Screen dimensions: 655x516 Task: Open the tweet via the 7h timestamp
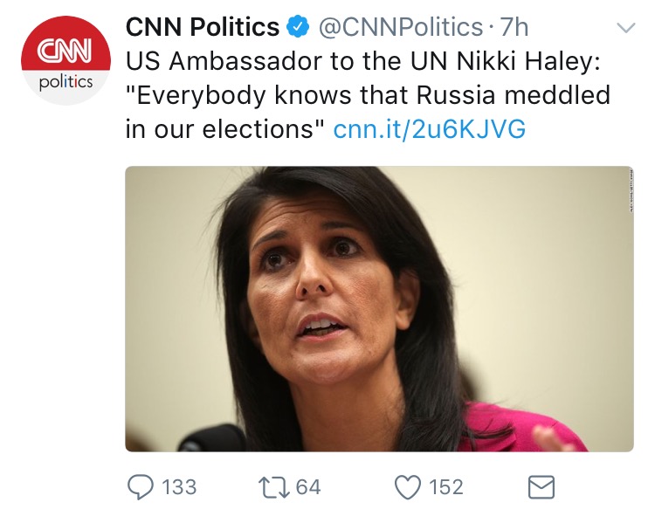point(514,27)
